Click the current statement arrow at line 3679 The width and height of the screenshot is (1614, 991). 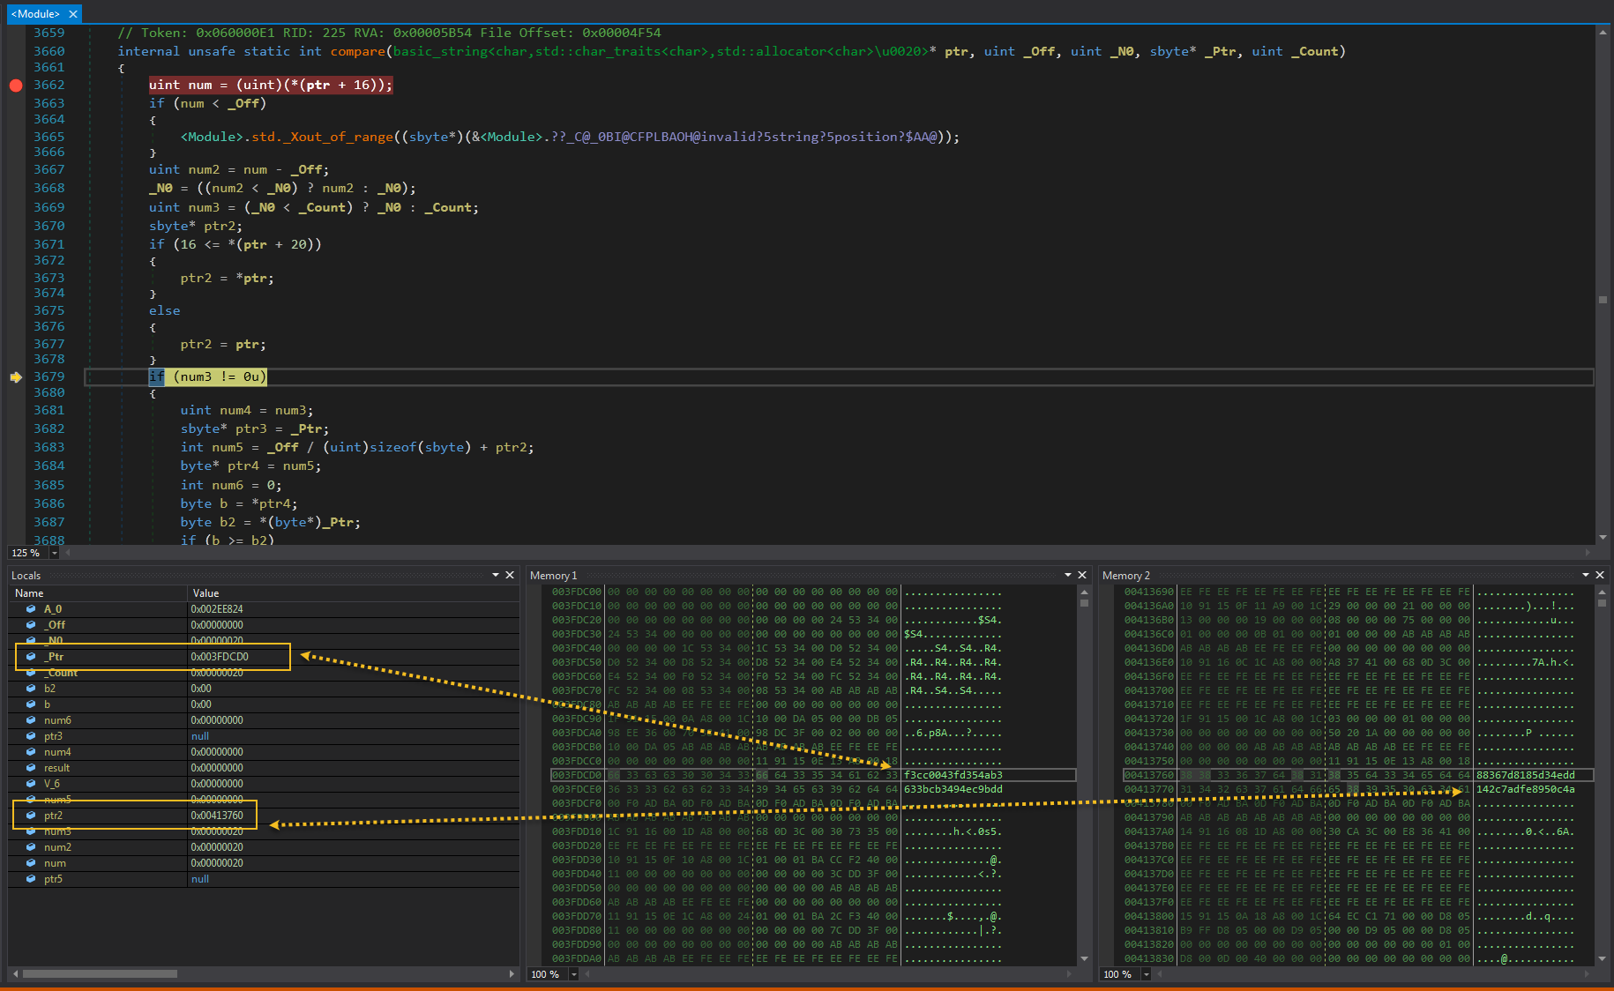[16, 377]
